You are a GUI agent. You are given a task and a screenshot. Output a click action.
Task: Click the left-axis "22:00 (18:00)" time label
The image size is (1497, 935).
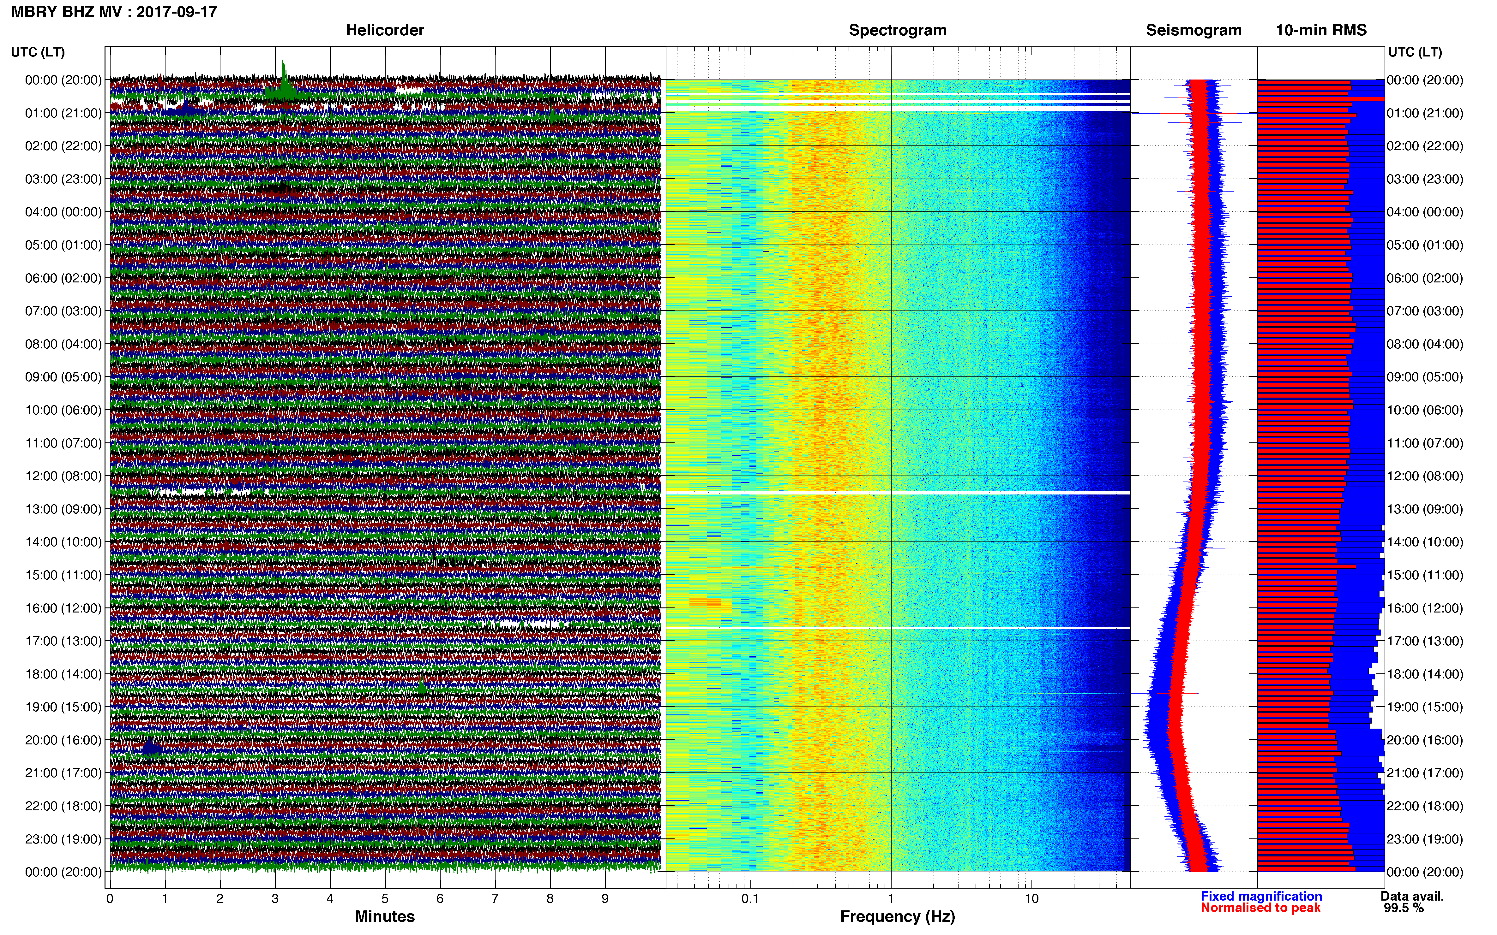[63, 806]
